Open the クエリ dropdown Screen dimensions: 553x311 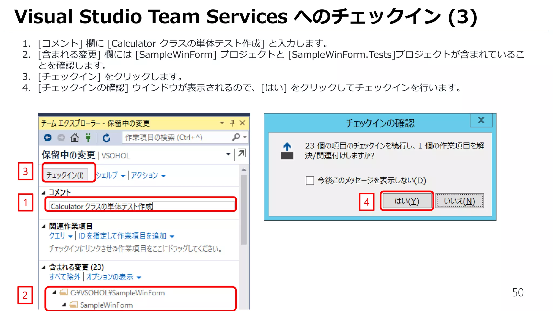(x=61, y=236)
